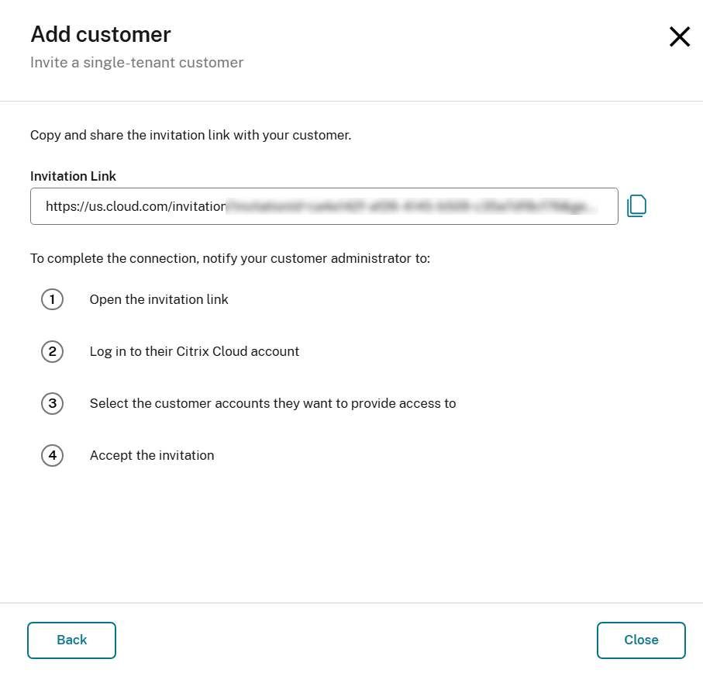Screen dimensions: 703x673
Task: Click the step 2 circle icon
Action: pyautogui.click(x=52, y=351)
